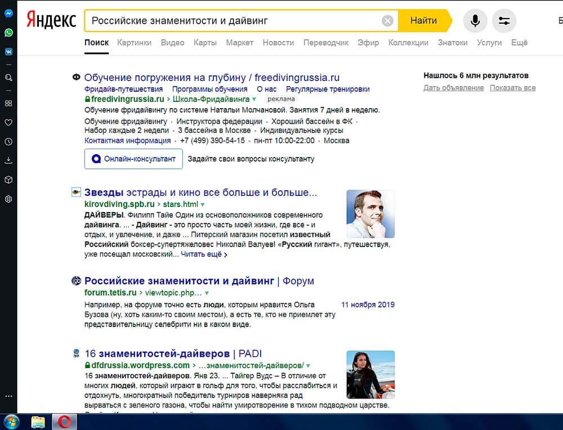Open downloads icon in sidebar
The width and height of the screenshot is (563, 430).
coord(8,160)
